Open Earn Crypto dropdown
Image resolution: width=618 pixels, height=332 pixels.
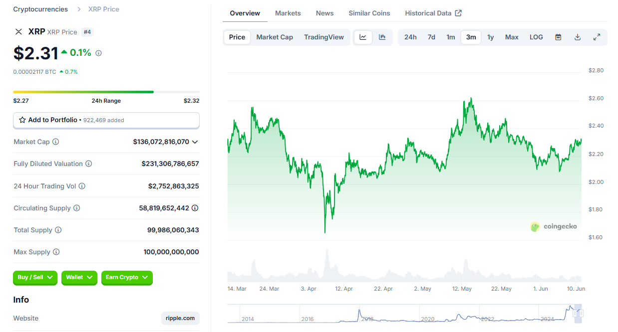pyautogui.click(x=127, y=278)
